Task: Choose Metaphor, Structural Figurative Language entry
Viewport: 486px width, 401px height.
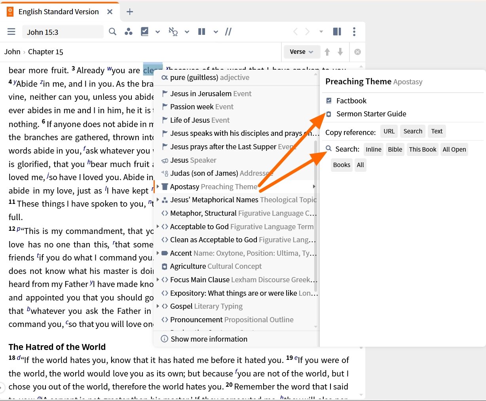Action: point(236,213)
